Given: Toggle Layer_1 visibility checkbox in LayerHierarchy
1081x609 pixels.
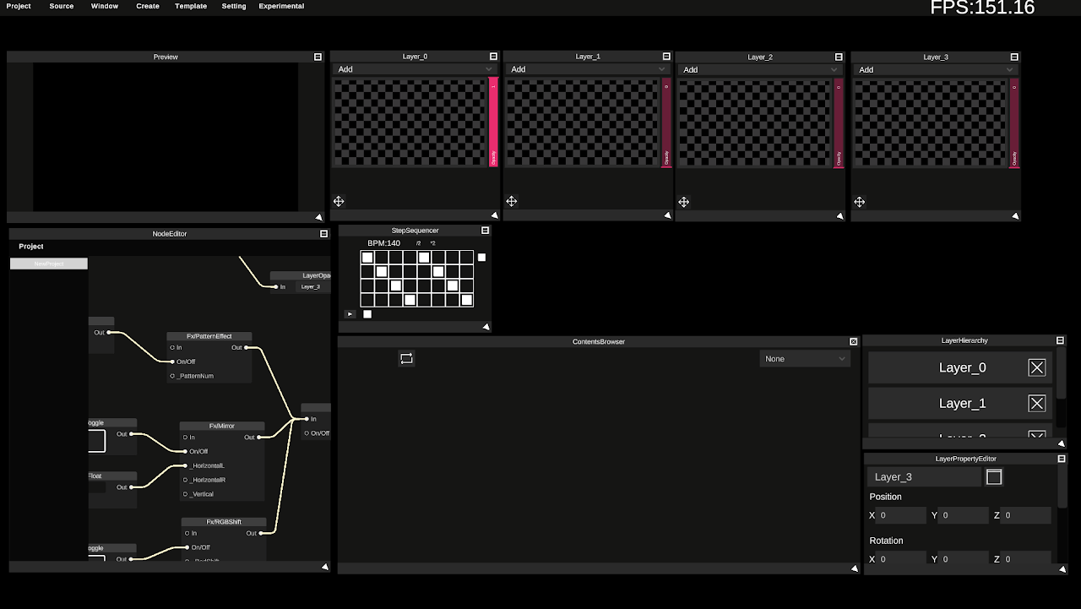Looking at the screenshot, I should click(1036, 403).
